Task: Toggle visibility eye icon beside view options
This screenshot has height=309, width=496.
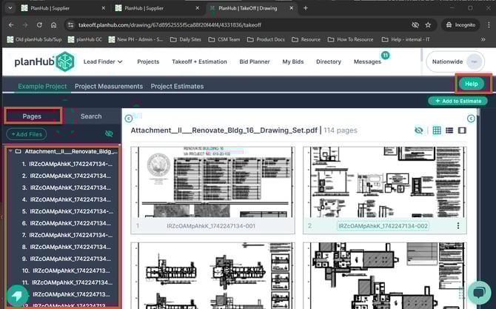Action: [x=419, y=130]
